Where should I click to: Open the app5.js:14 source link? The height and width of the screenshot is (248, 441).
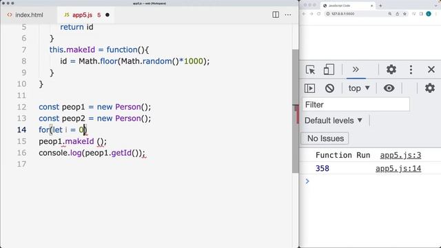[398, 168]
